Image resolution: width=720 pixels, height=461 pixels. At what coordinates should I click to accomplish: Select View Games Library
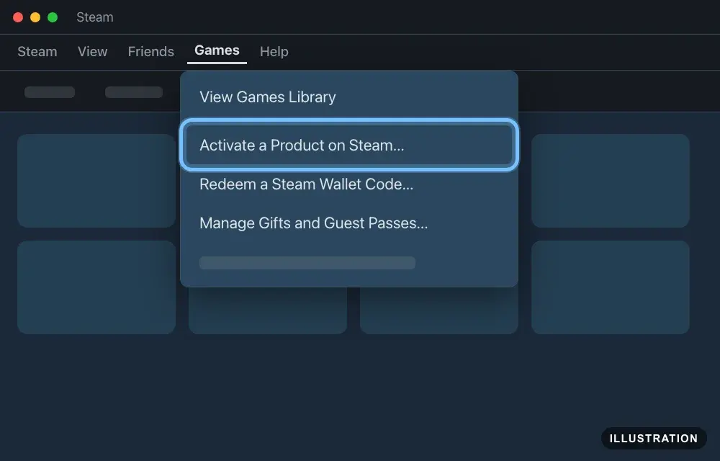349,97
